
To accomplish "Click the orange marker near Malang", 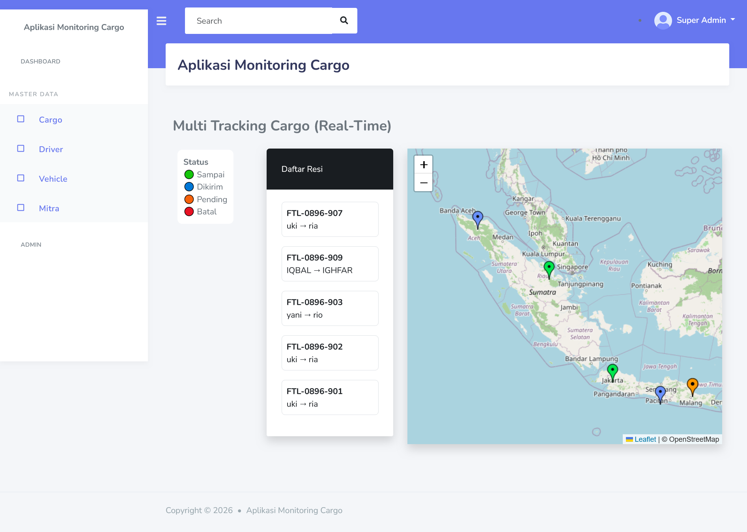I will coord(692,386).
